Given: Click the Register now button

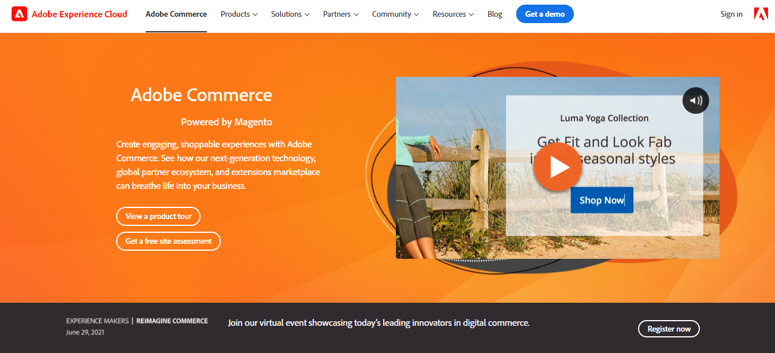Looking at the screenshot, I should pos(669,329).
